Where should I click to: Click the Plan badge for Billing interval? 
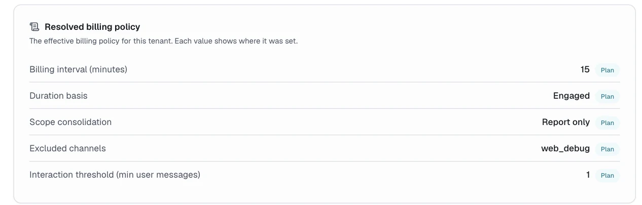607,70
